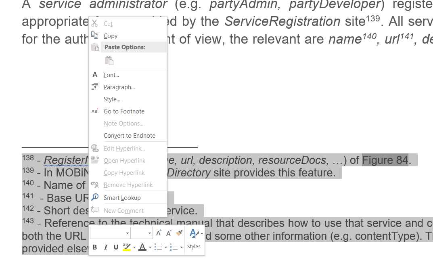Choose Convert to Endnote
Image resolution: width=433 pixels, height=260 pixels.
pyautogui.click(x=129, y=136)
